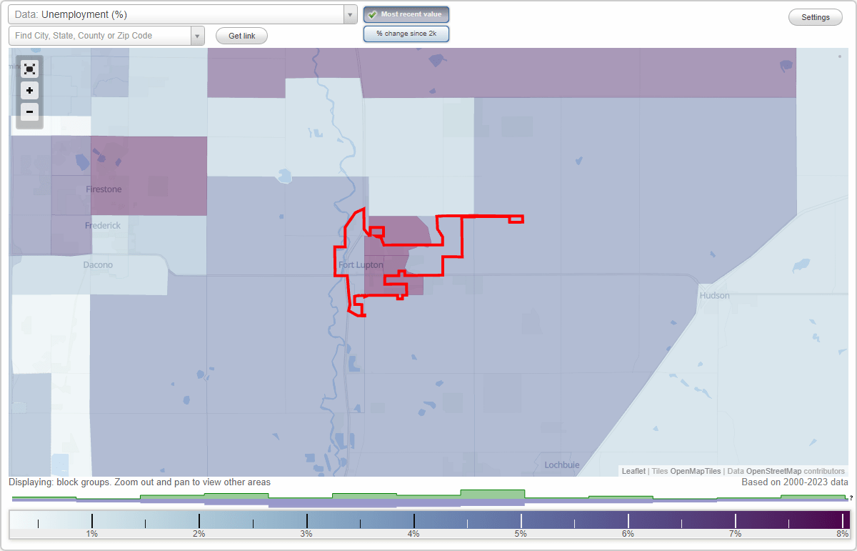Click the 4% mark on the color scale
The image size is (857, 551).
(414, 520)
